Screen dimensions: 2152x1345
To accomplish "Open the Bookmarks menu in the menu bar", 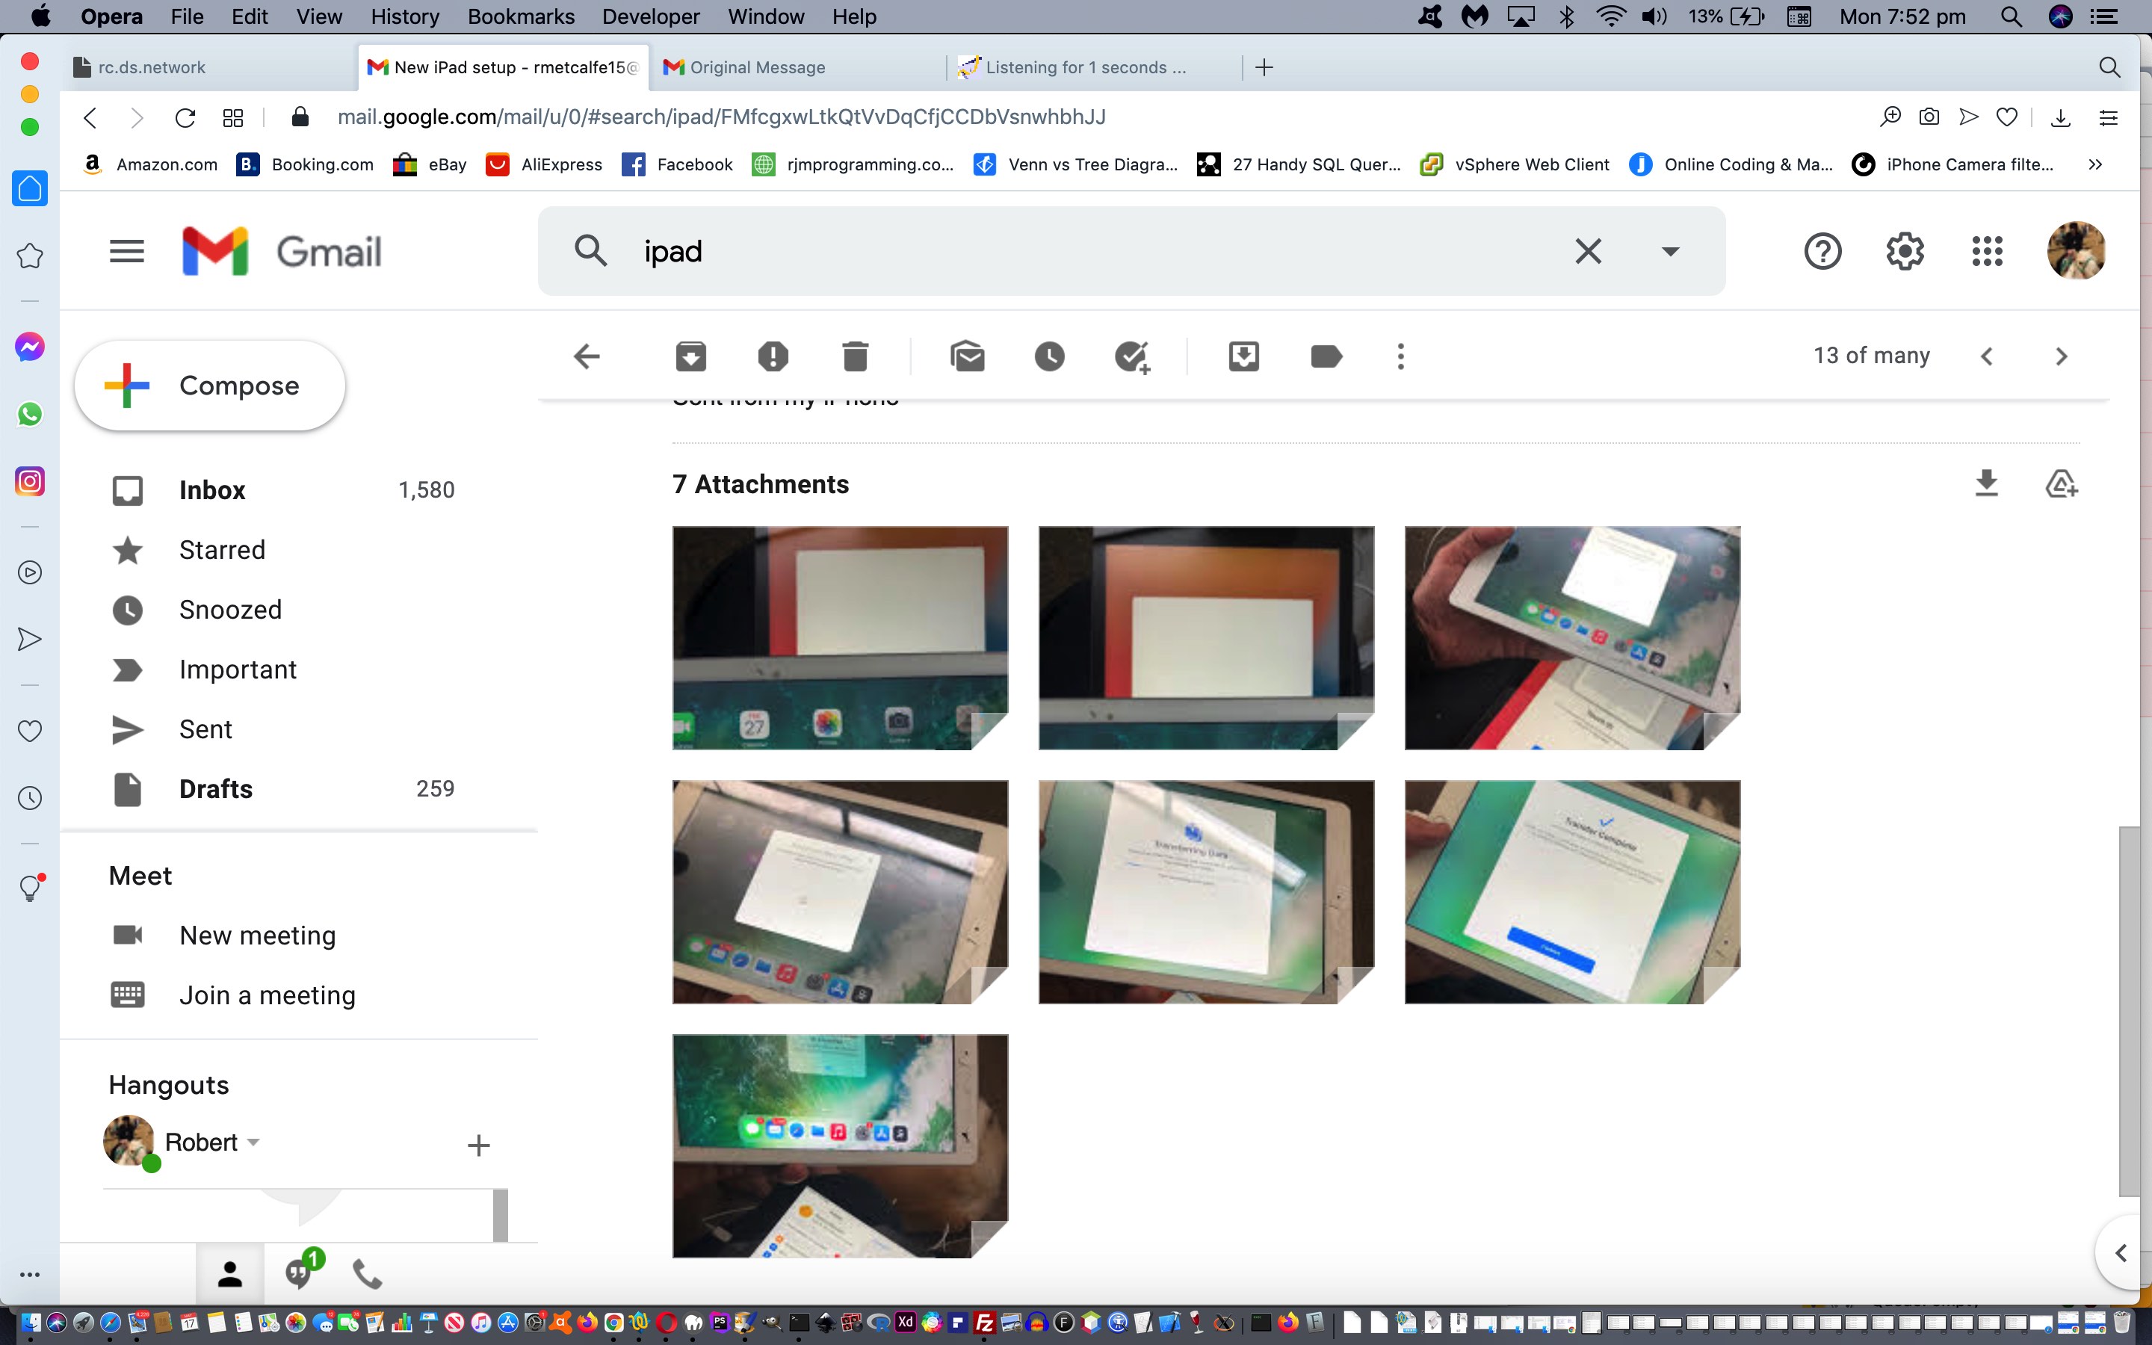I will point(520,16).
